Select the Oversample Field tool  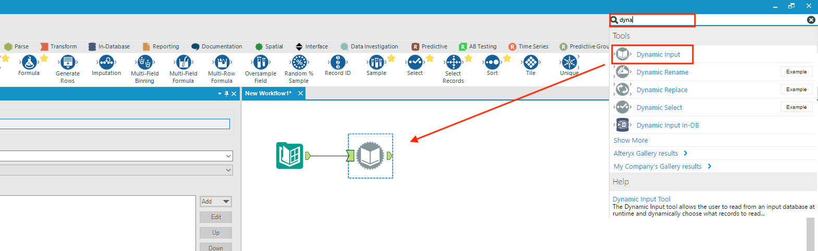[261, 62]
